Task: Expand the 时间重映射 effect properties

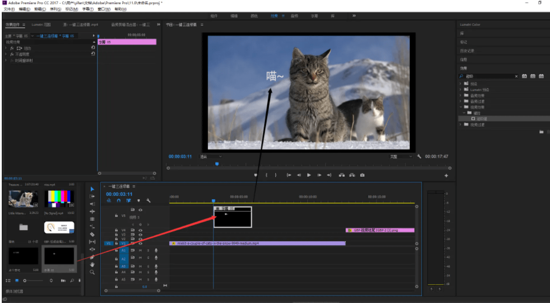Action: 6,61
